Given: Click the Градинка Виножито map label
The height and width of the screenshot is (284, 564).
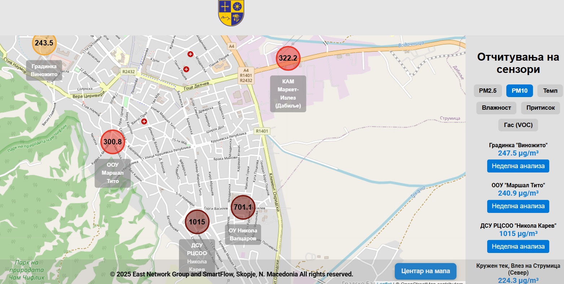Looking at the screenshot, I should (44, 70).
